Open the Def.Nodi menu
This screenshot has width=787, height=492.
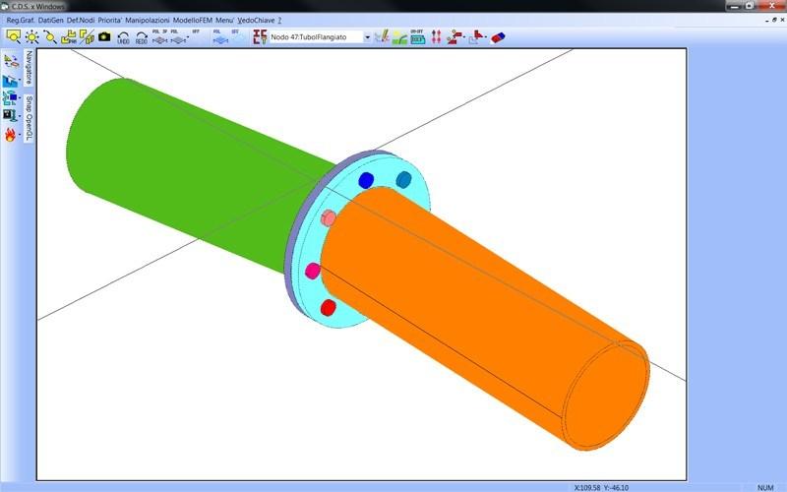[80, 20]
